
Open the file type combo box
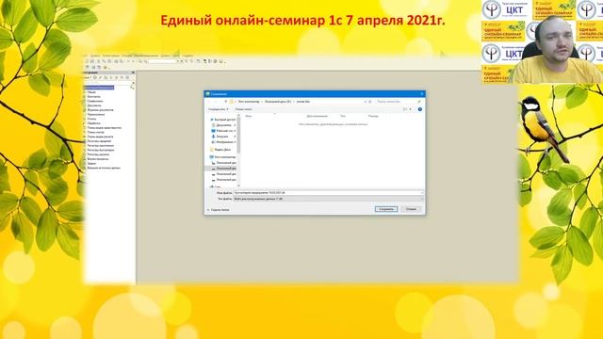pos(328,199)
